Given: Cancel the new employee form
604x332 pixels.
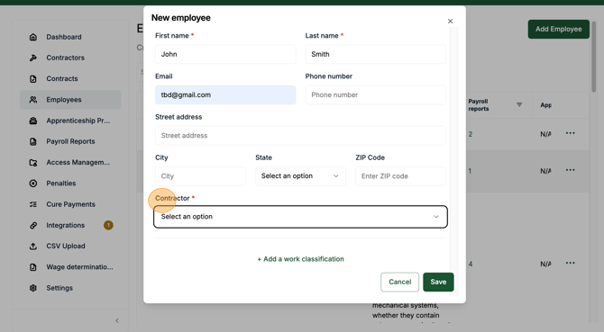Looking at the screenshot, I should click(x=400, y=282).
